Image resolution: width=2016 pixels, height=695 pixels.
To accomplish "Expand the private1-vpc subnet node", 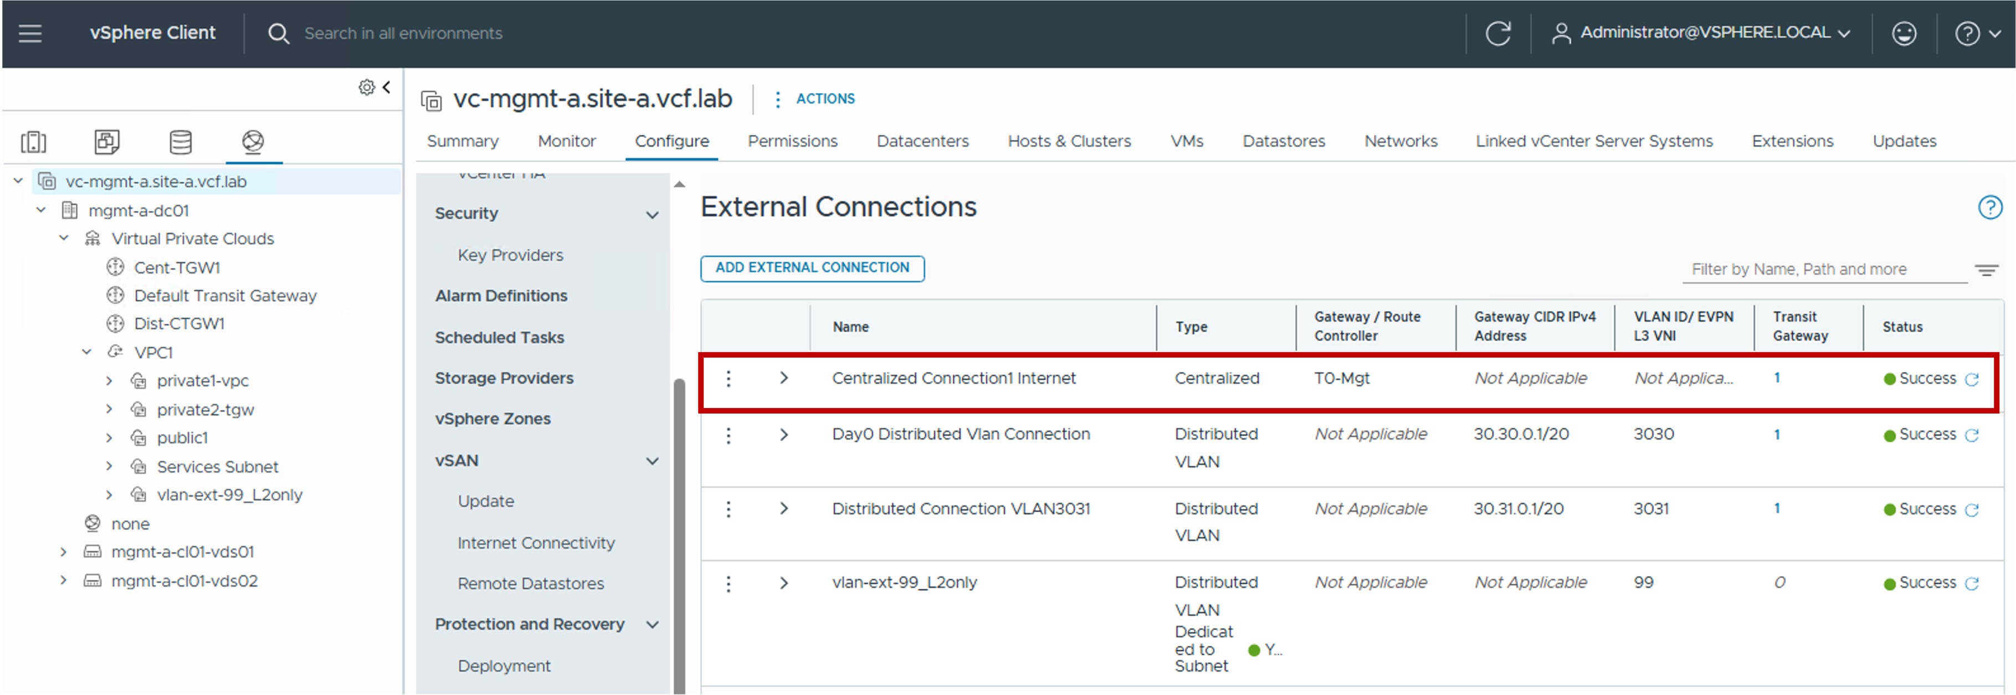I will click(109, 381).
